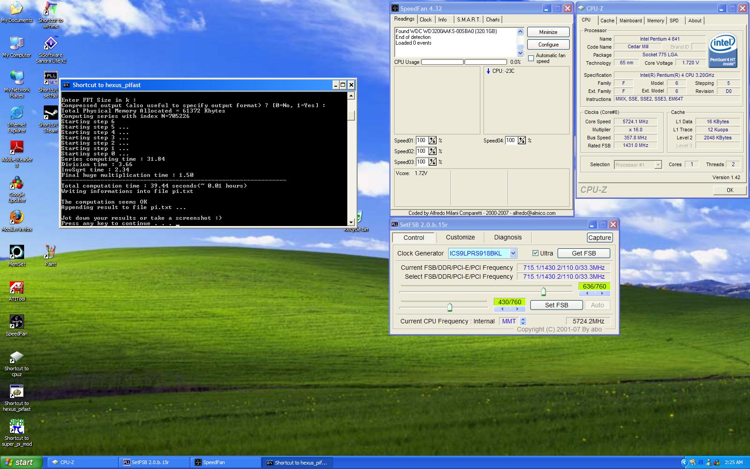The width and height of the screenshot is (750, 469).
Task: Switch to CPU-Z taskbar button
Action: point(83,462)
